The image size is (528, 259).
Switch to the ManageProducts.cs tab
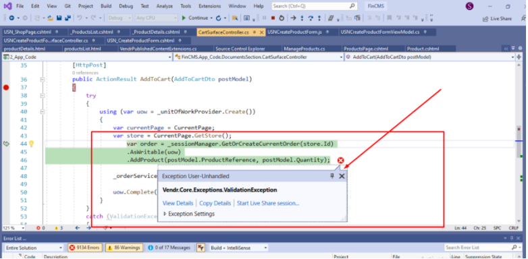[x=305, y=49]
